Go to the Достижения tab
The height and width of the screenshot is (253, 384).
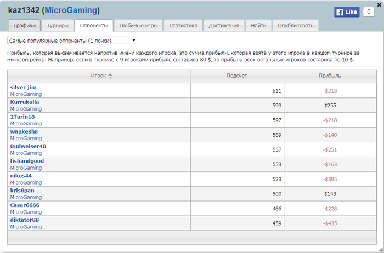click(x=224, y=25)
